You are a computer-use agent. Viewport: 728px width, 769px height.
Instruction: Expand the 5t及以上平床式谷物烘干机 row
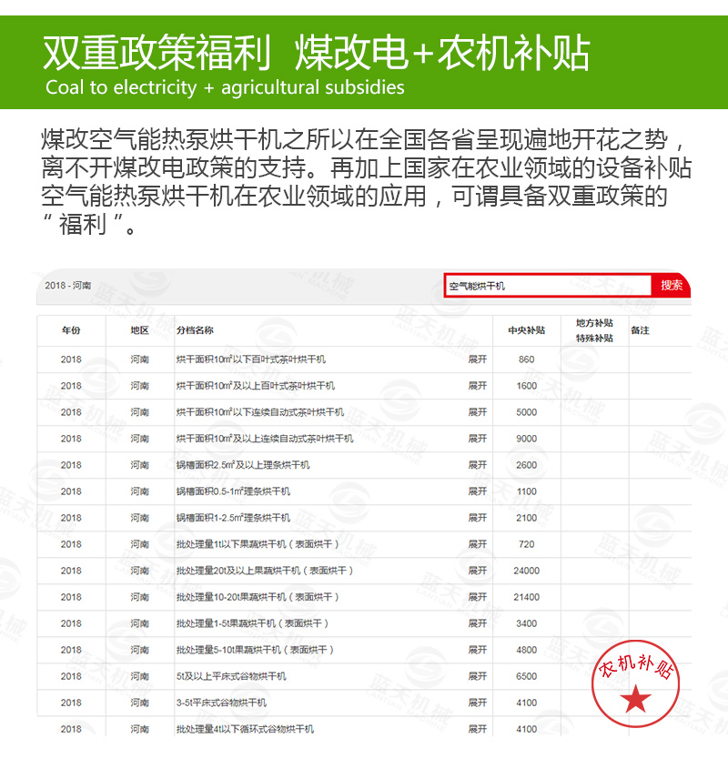pos(477,676)
